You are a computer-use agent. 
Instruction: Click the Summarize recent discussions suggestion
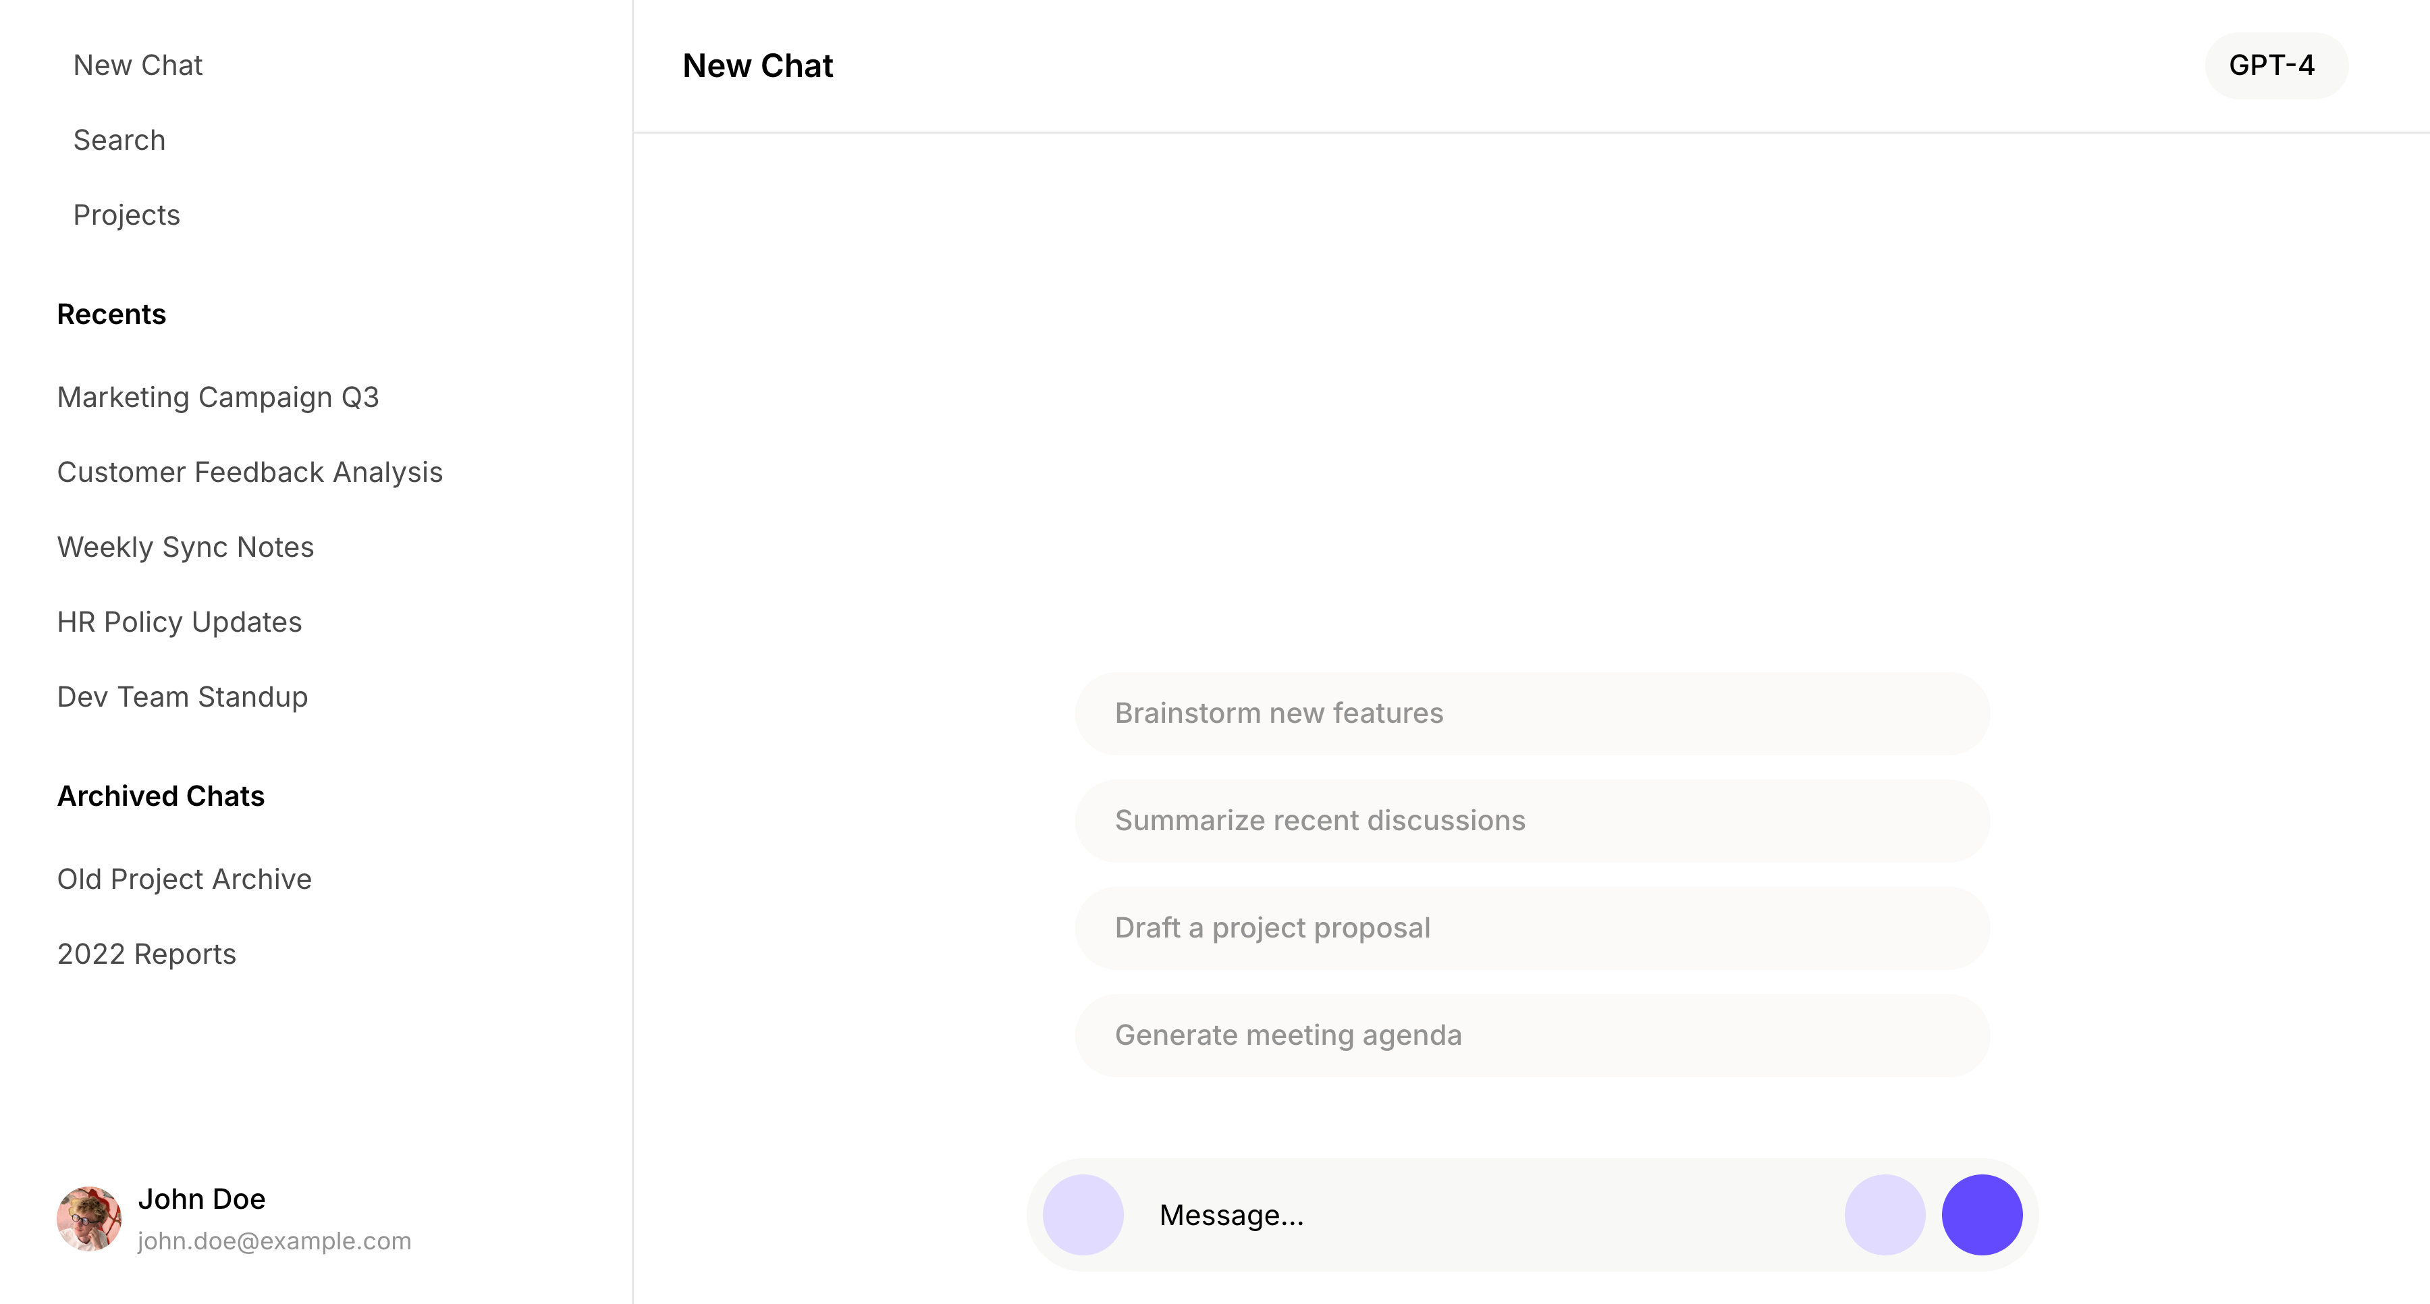pos(1532,821)
